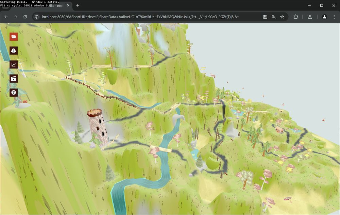Open the clapperboard video playback icon
The width and height of the screenshot is (340, 215).
pyautogui.click(x=14, y=79)
